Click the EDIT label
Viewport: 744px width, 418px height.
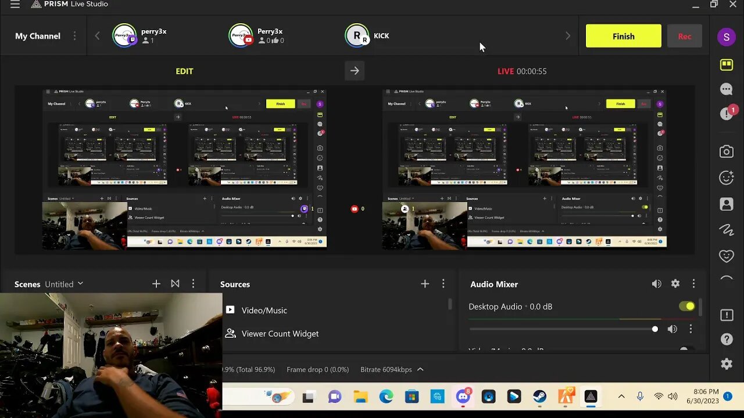pyautogui.click(x=184, y=71)
